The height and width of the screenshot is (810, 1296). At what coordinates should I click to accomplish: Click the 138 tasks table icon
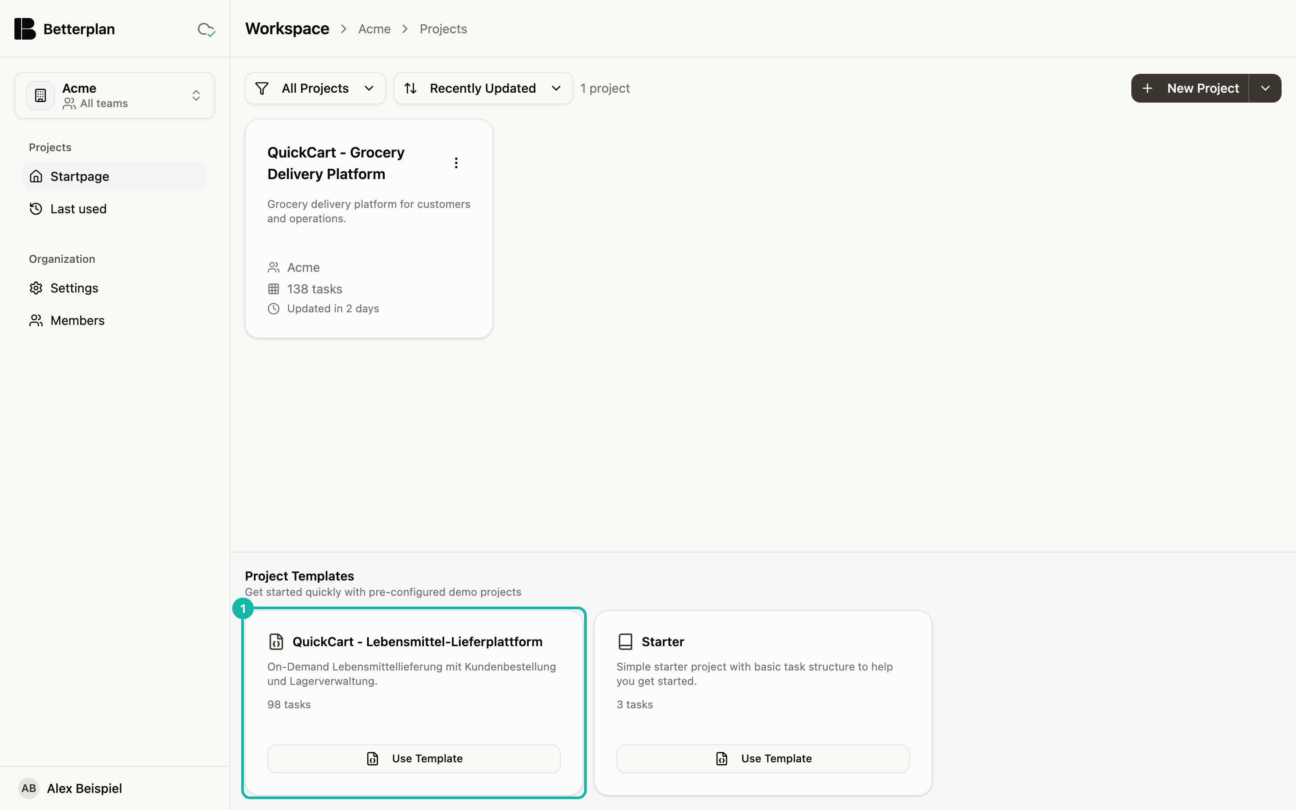tap(274, 289)
